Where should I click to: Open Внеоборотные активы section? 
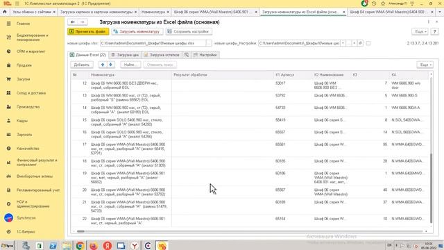point(35,176)
